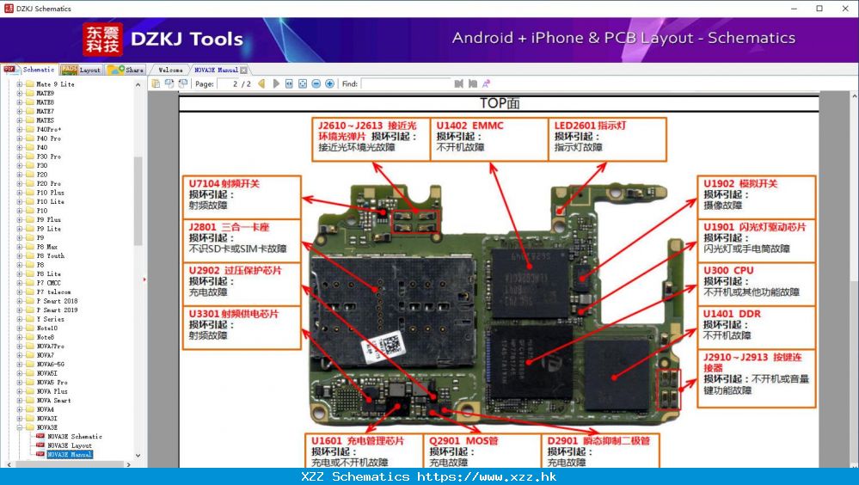Maximize the DZKJ Schematics window
Viewport: 859px width, 485px height.
point(819,9)
